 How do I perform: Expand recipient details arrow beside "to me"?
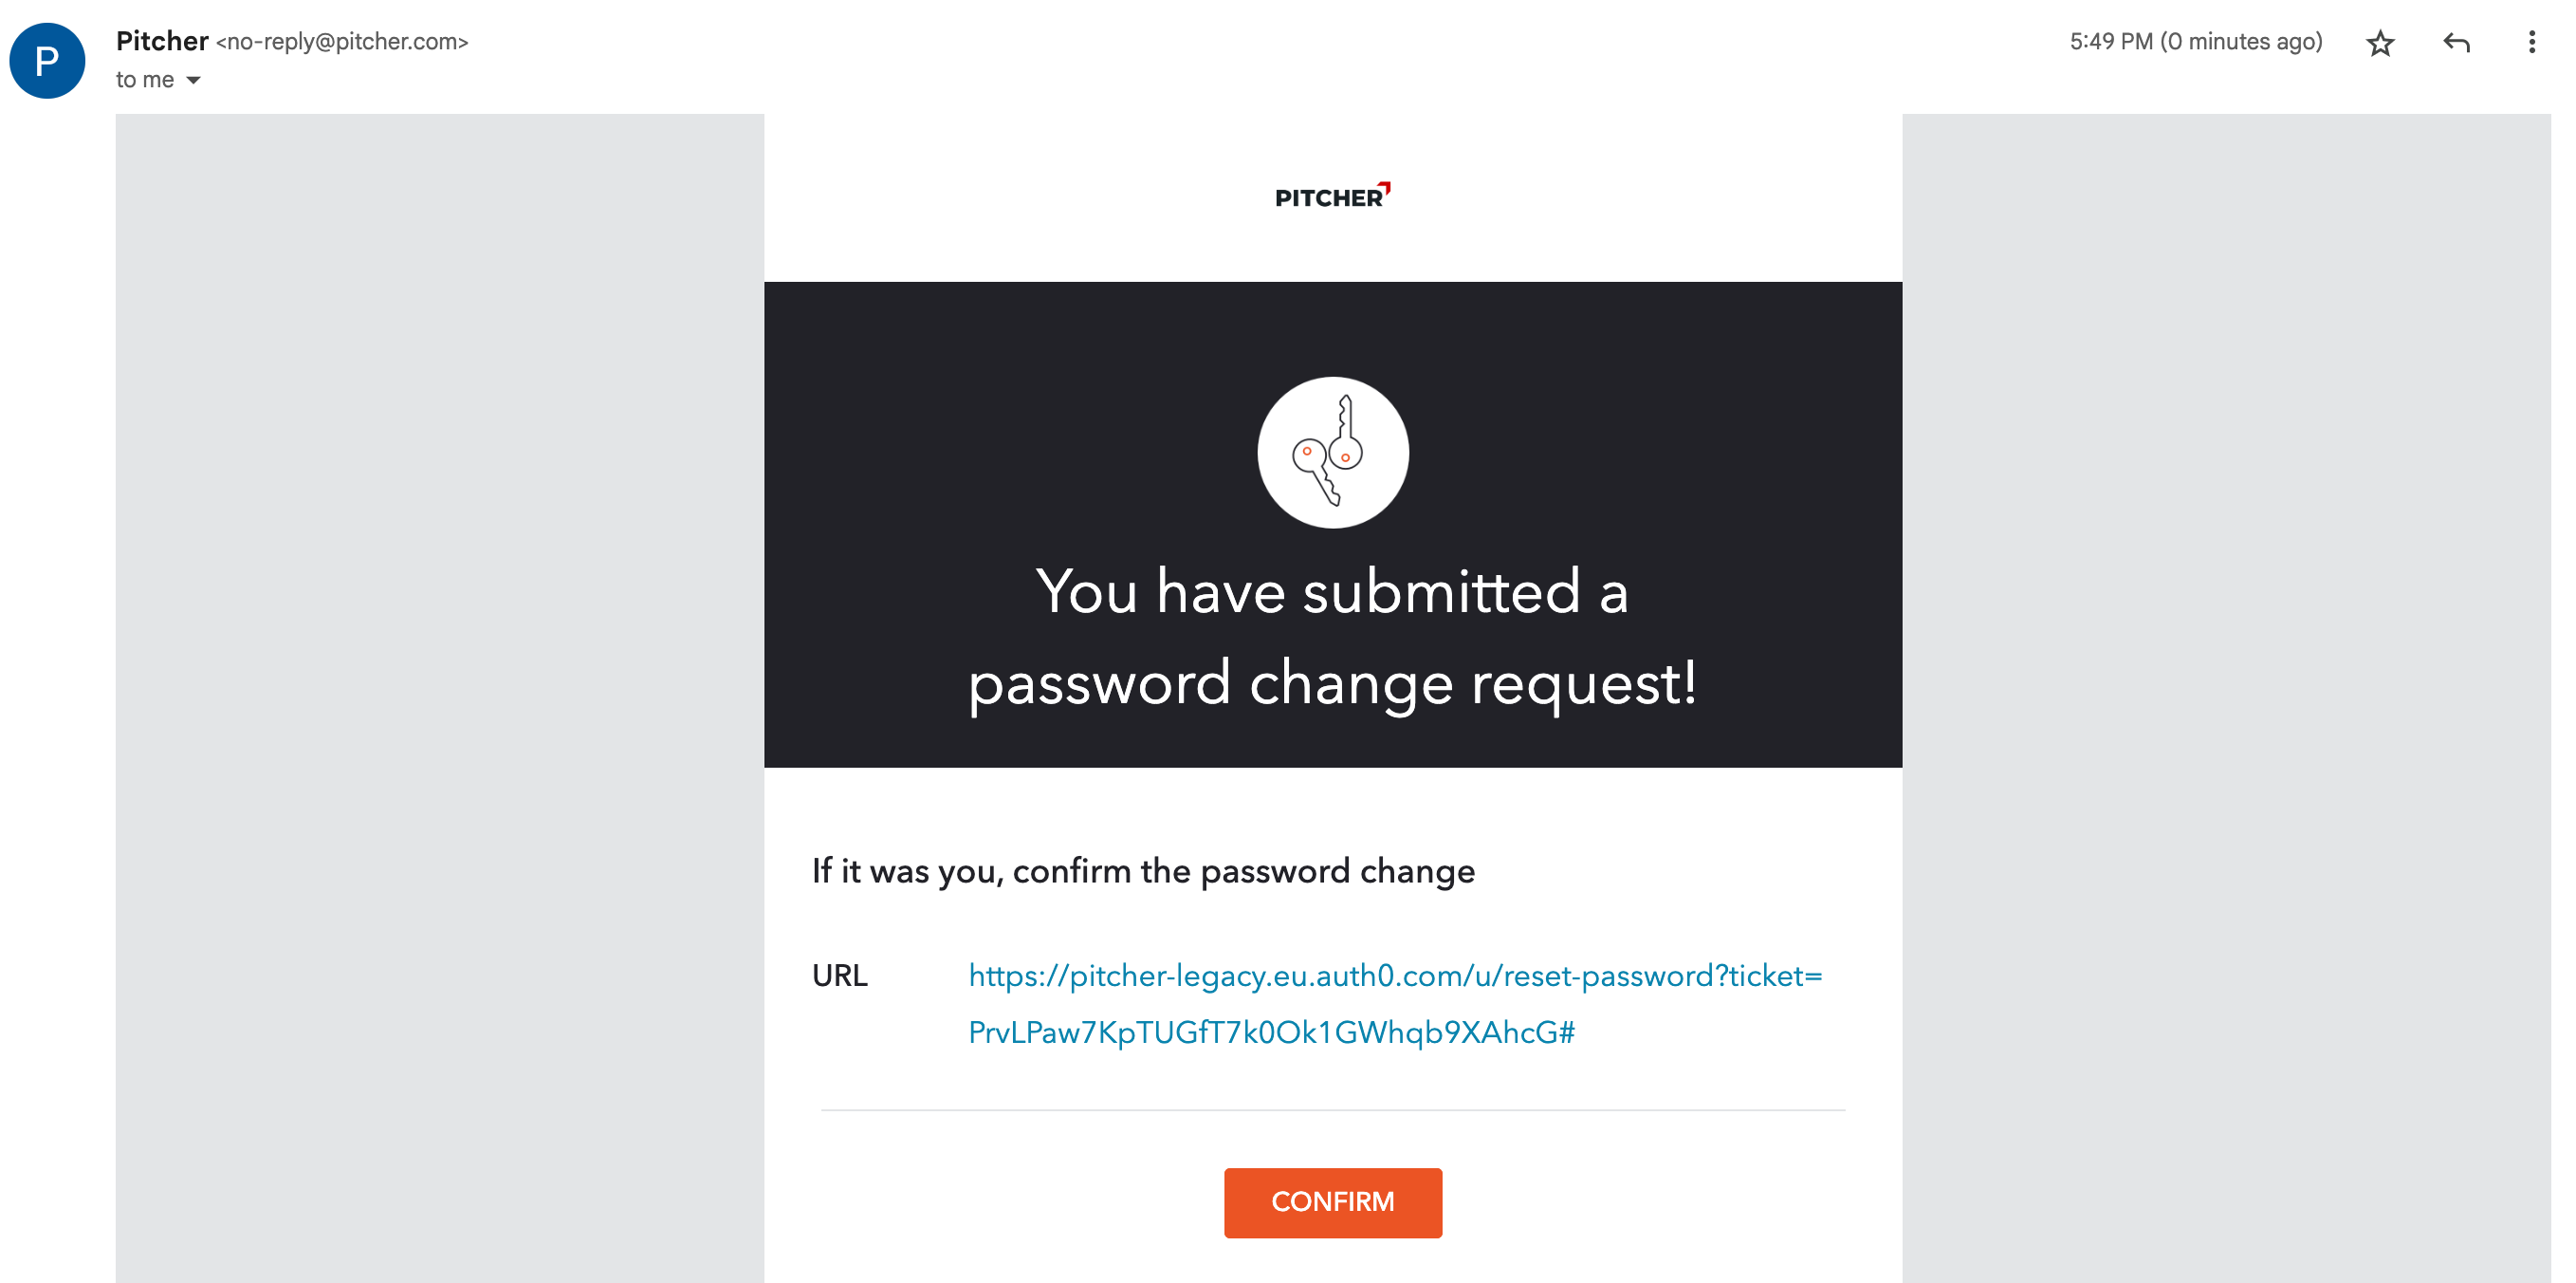[194, 80]
